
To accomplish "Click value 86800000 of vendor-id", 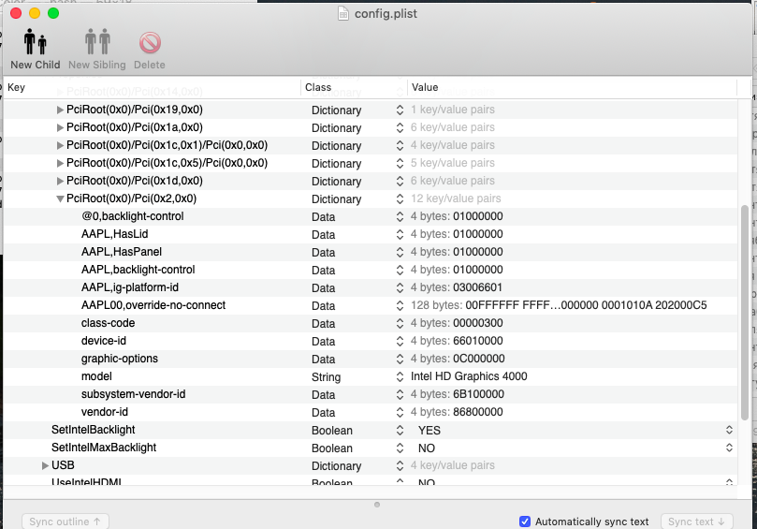I will pos(478,412).
